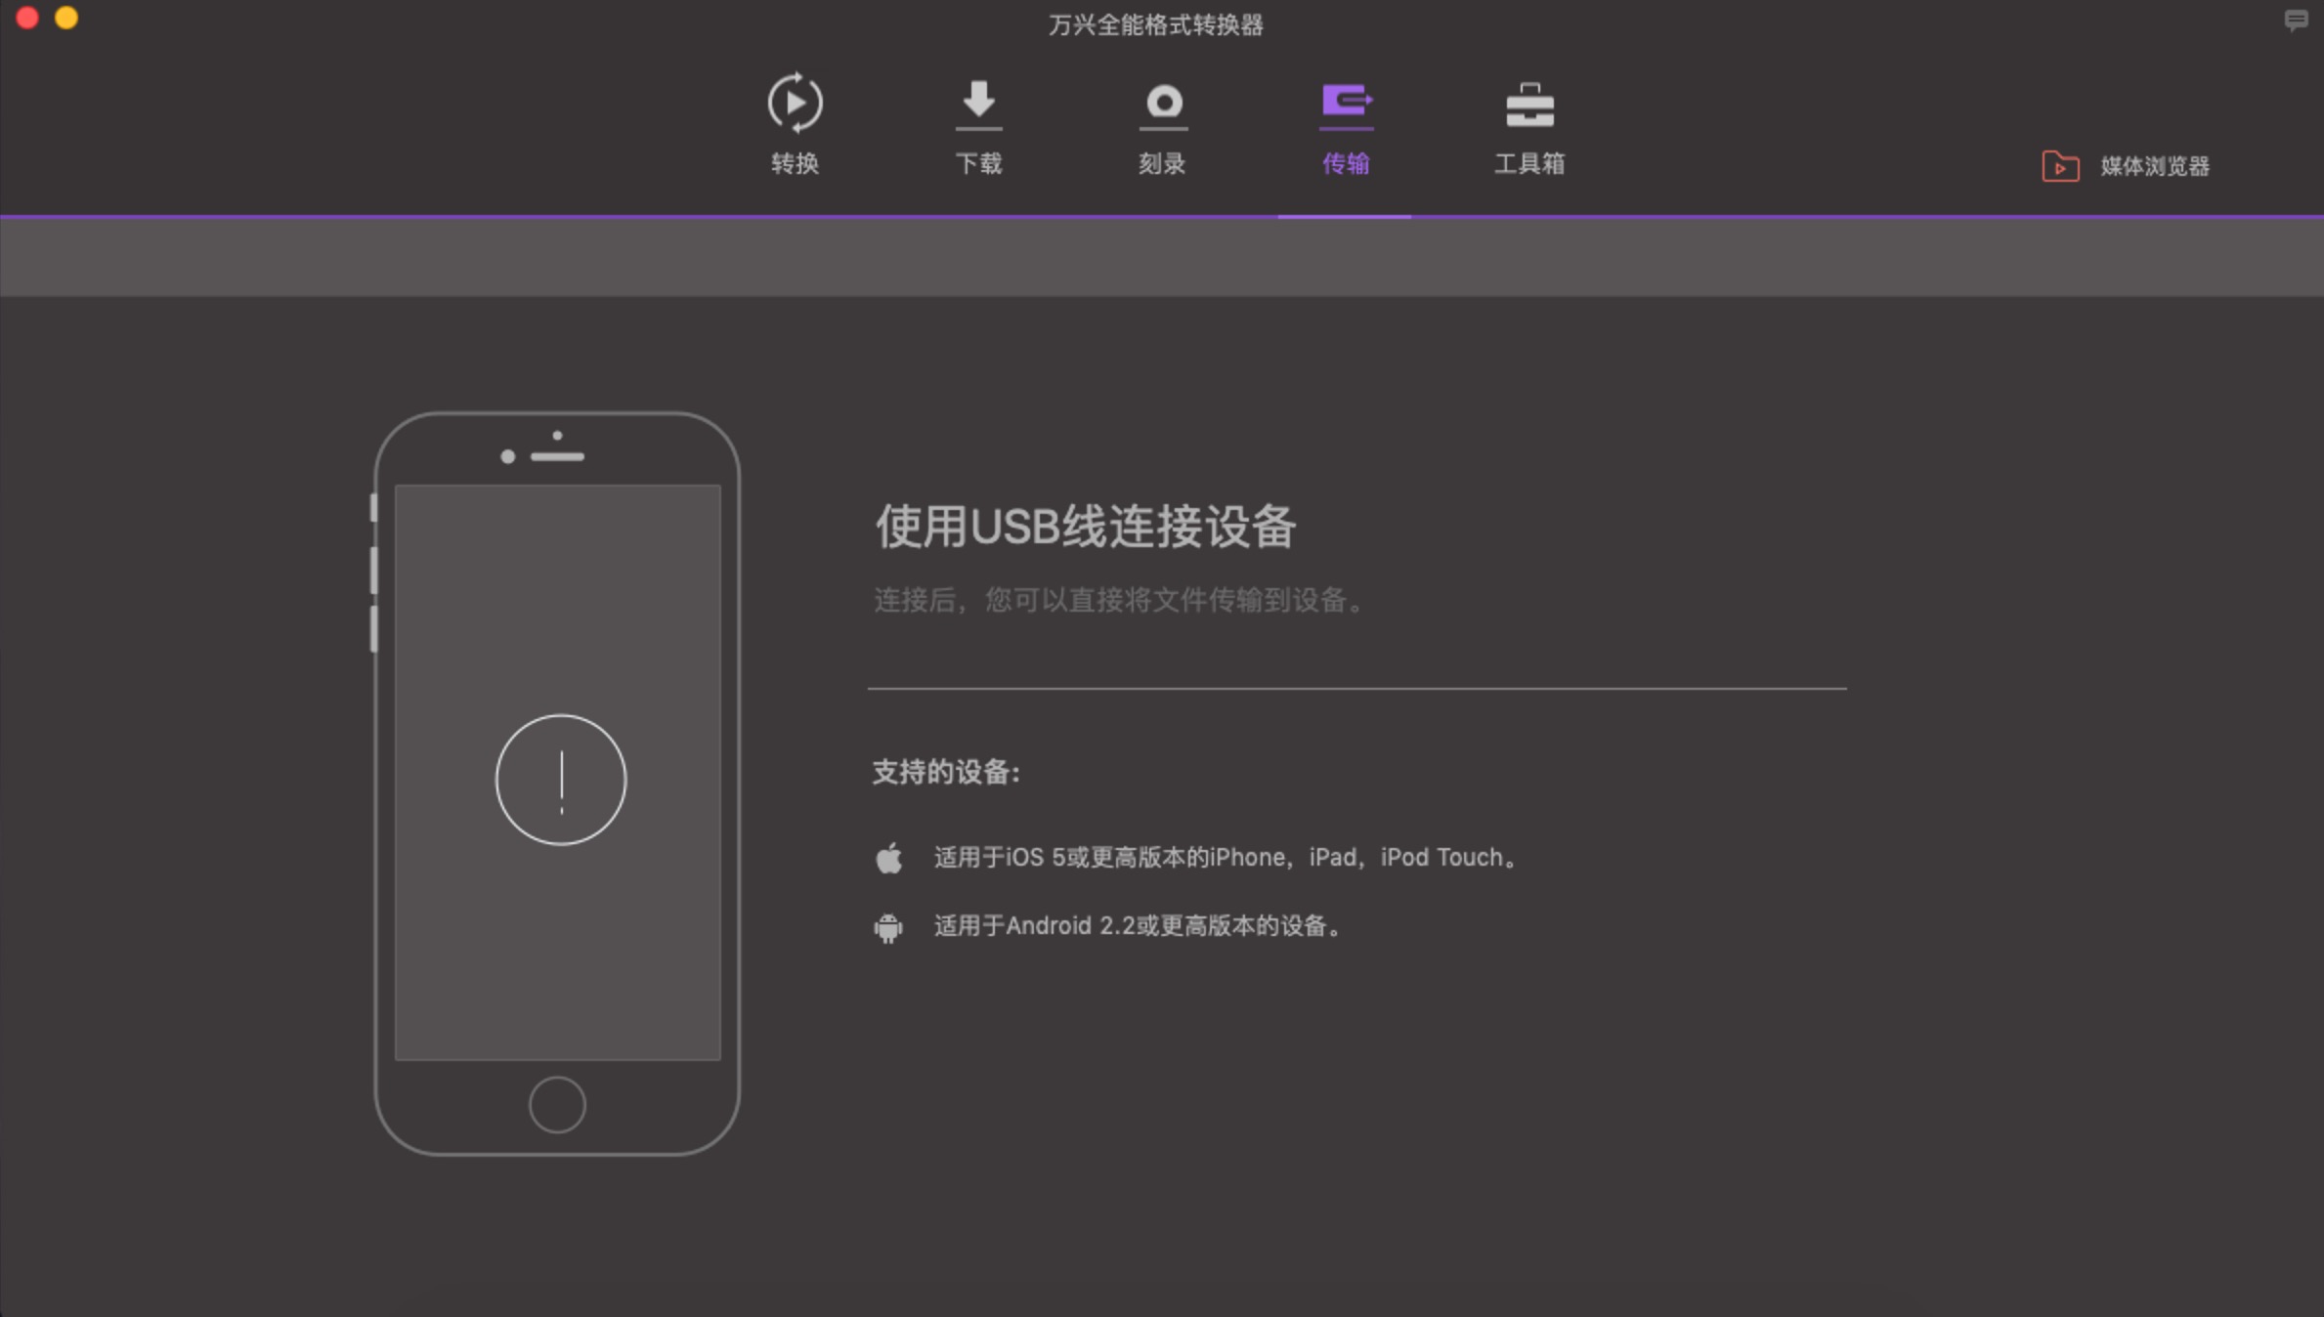Click the Android robot icon
Viewport: 2324px width, 1317px height.
point(888,927)
